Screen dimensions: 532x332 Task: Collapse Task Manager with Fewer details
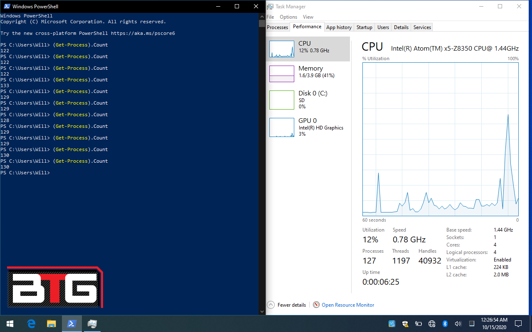(291, 305)
